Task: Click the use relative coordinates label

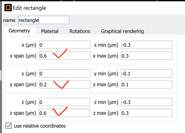Action: tap(40, 126)
